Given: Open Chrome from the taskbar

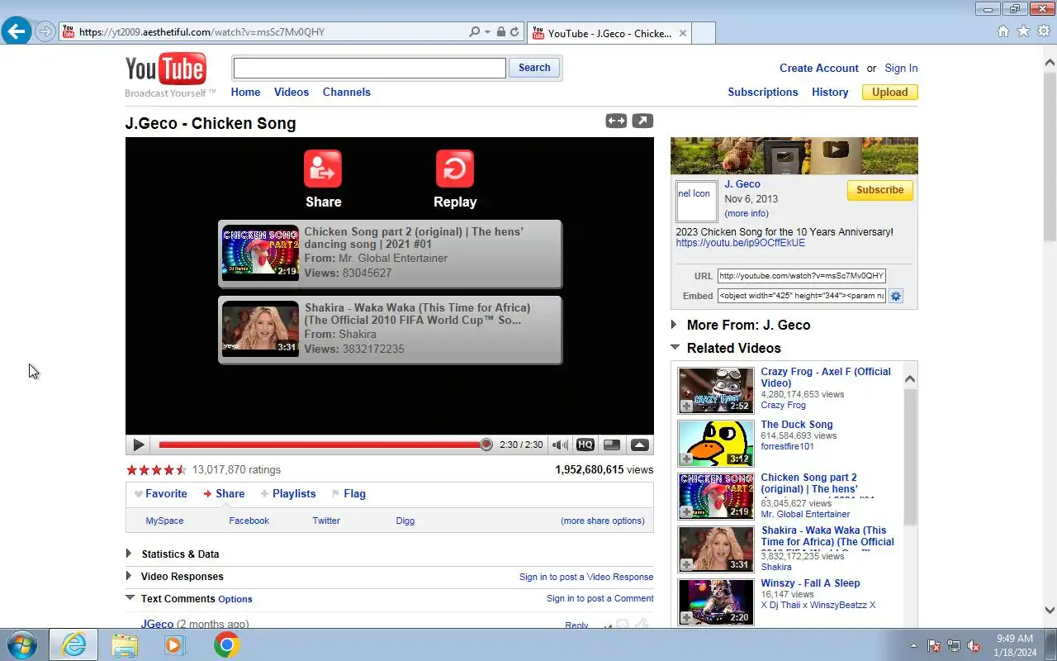Looking at the screenshot, I should pos(227,644).
